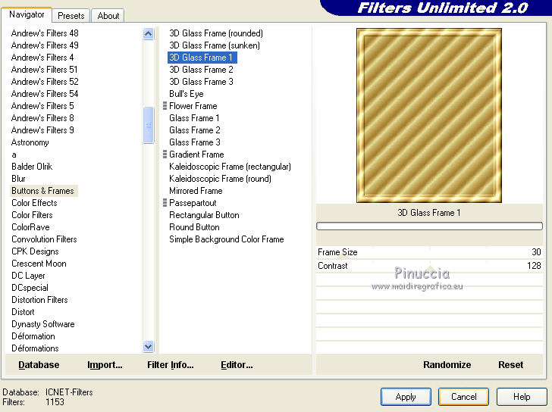Viewport: 552px width, 412px height.
Task: Open the About tab
Action: click(x=108, y=16)
